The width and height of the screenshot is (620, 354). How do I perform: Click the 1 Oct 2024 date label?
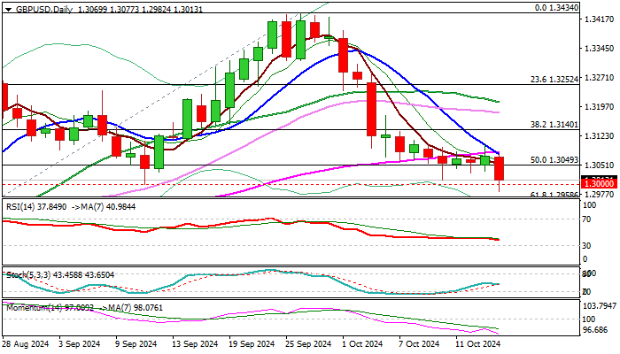[x=364, y=344]
